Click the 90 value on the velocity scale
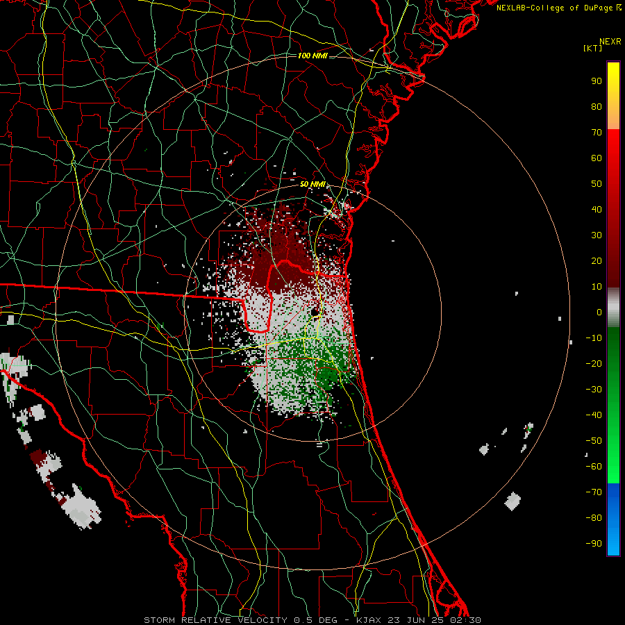This screenshot has height=625, width=625. point(597,81)
